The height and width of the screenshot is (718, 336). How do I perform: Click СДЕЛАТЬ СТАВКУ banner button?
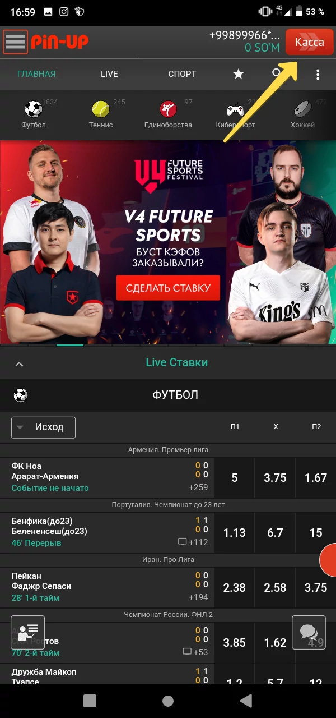tap(168, 288)
